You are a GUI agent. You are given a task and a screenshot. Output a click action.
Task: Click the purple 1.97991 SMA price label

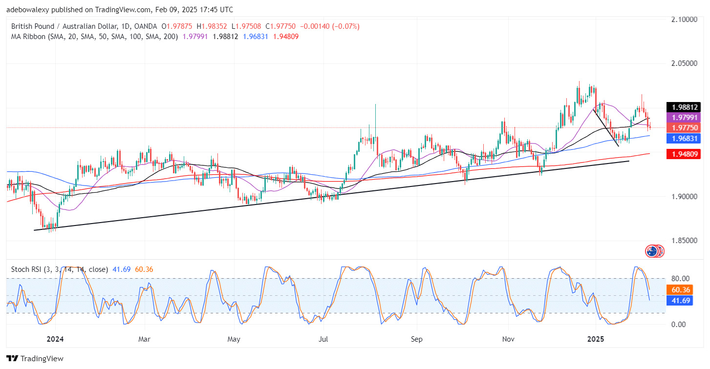684,118
